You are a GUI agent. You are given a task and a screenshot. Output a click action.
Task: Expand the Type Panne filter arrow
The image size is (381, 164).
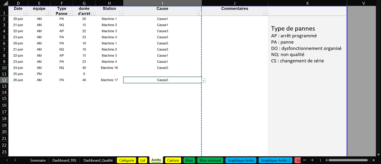70,13
